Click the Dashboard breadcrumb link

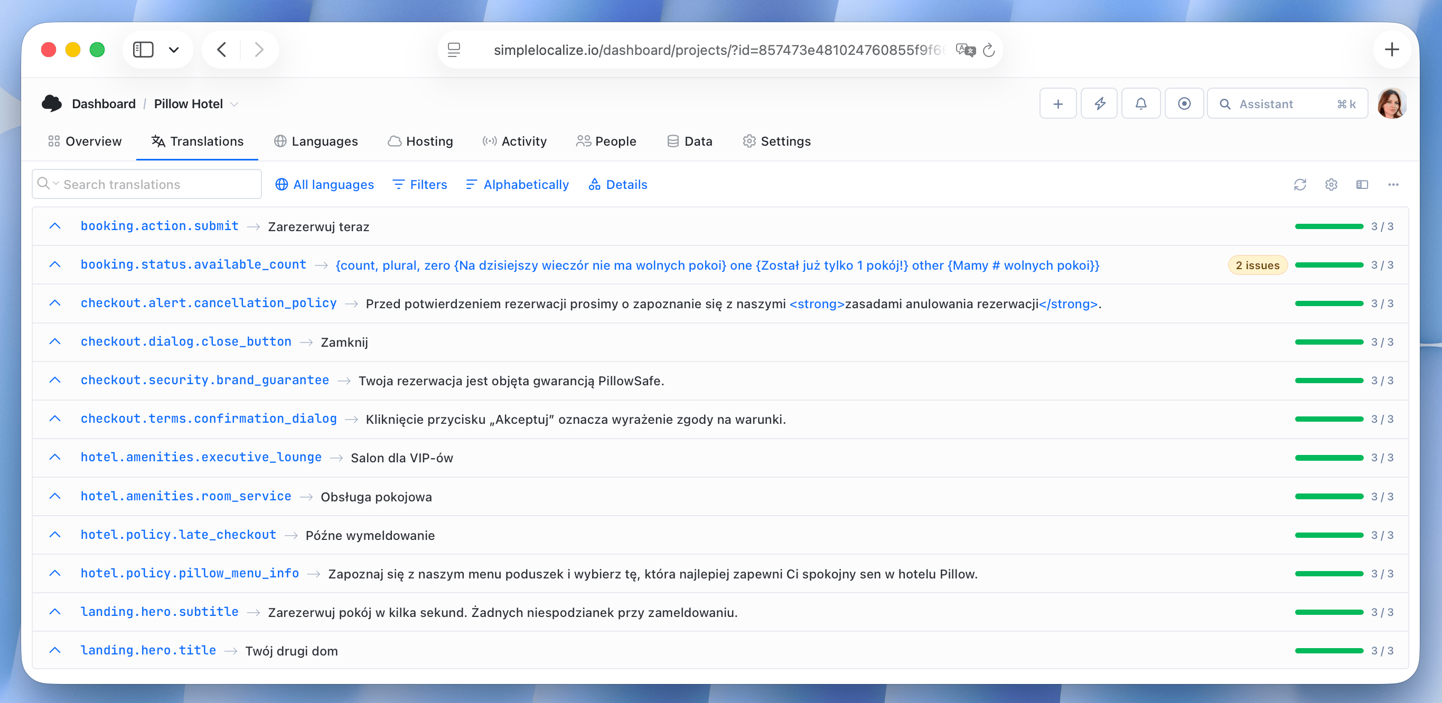coord(104,104)
